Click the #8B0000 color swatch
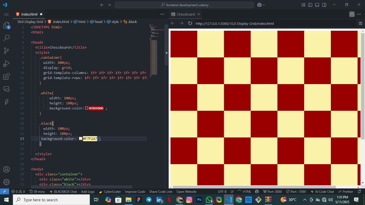The image size is (365, 205). click(87, 108)
